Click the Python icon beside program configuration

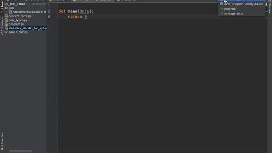221,9
